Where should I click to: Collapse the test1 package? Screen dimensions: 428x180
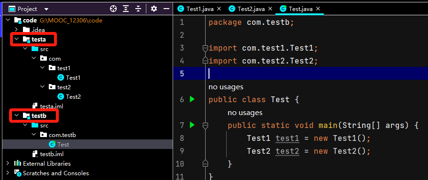click(42, 68)
